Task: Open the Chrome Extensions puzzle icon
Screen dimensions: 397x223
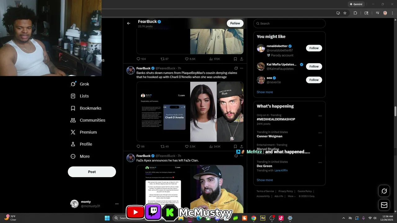Action: coord(355,13)
